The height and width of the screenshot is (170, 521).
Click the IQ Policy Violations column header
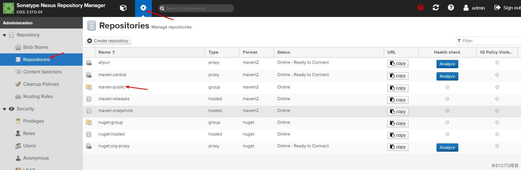pyautogui.click(x=497, y=52)
